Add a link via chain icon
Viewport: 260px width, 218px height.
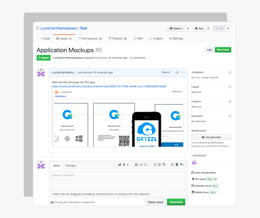[x=146, y=164]
